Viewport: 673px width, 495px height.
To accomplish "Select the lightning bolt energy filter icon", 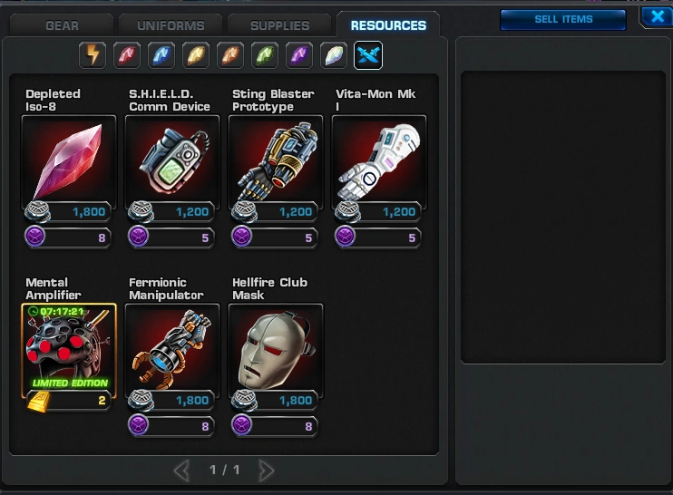I will click(x=93, y=55).
